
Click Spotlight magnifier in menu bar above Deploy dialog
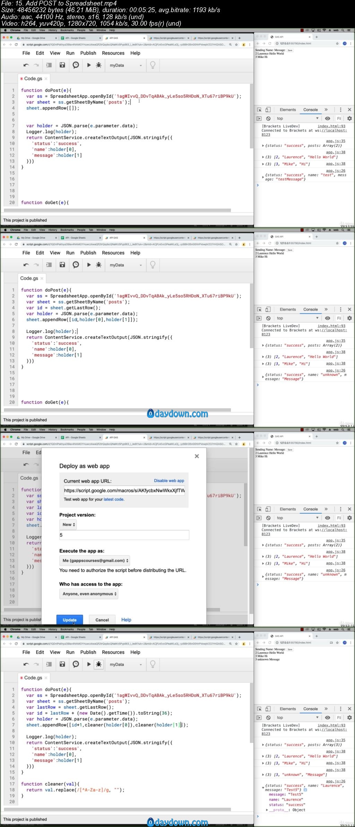(342, 430)
